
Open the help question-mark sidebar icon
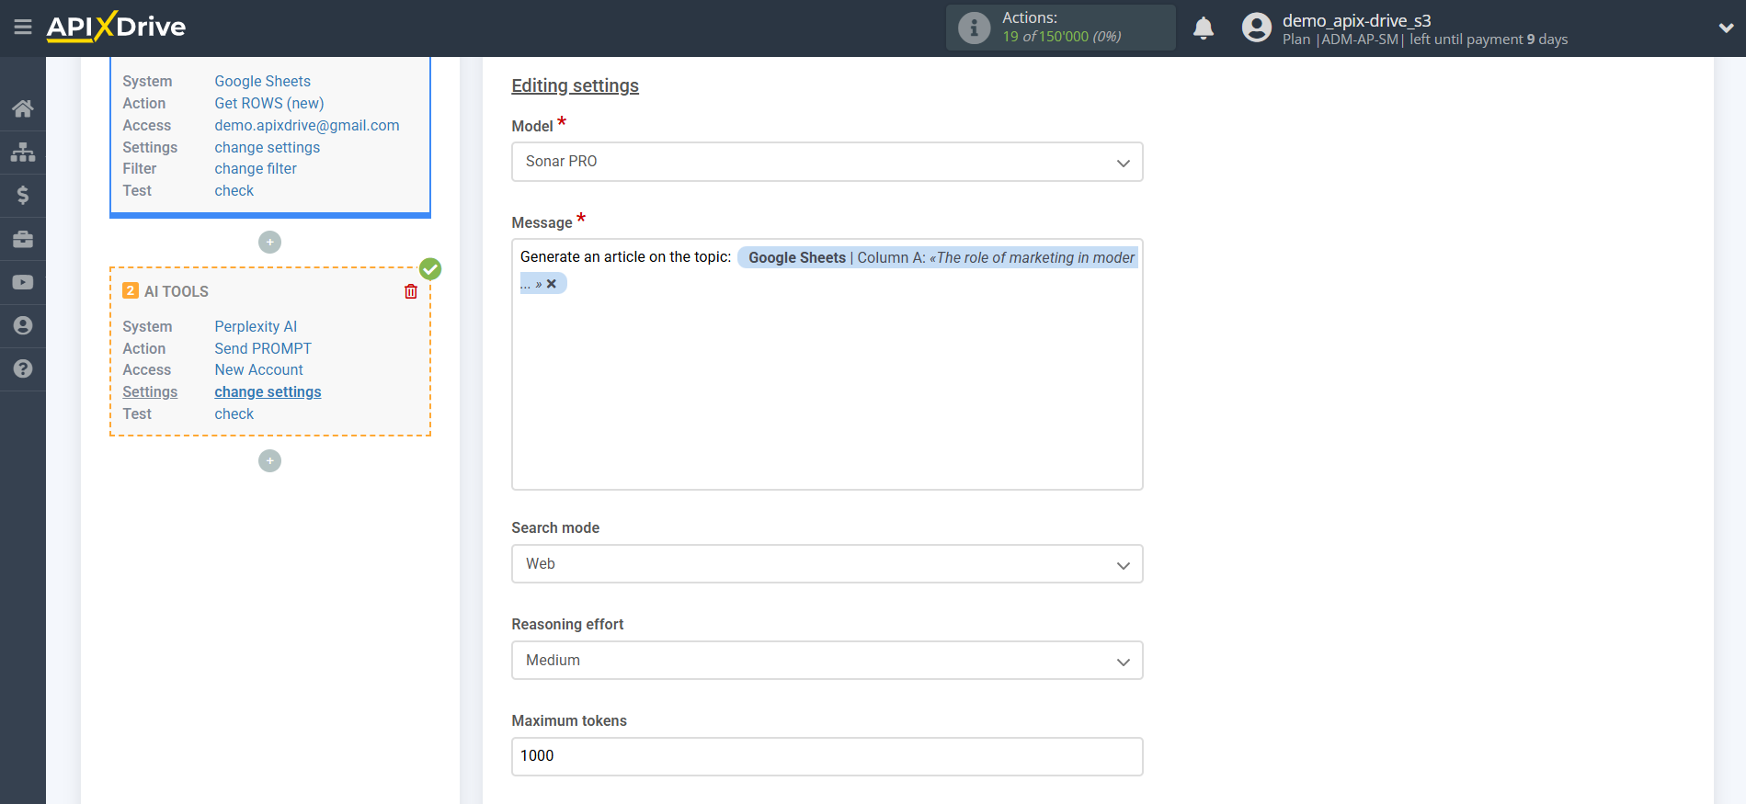point(23,368)
